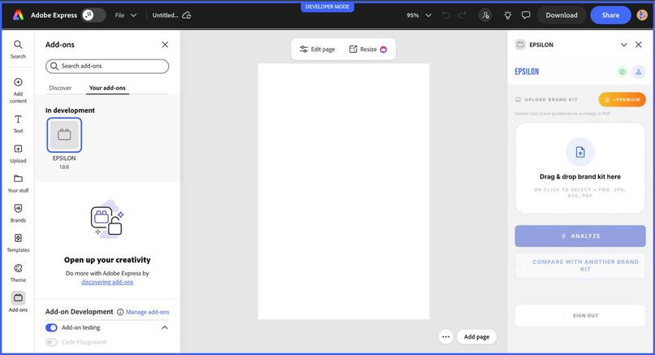This screenshot has width=655, height=355.
Task: Click the In development heading
Action: 70,110
